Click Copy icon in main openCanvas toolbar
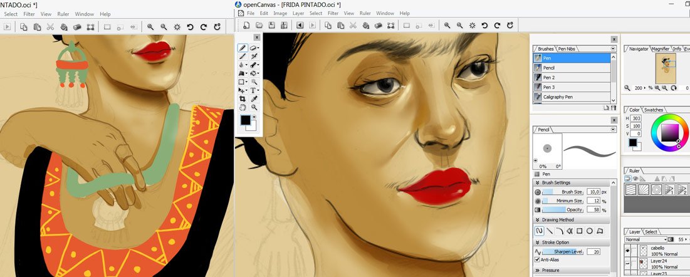The height and width of the screenshot is (277, 690). click(327, 26)
